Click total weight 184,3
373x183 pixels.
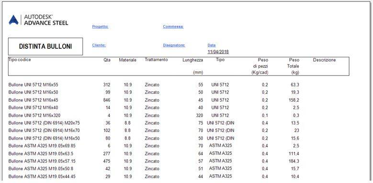click(x=294, y=161)
